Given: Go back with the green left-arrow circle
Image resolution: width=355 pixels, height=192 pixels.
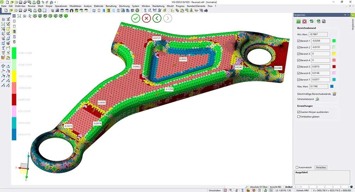Looking at the screenshot, I should point(157,18).
